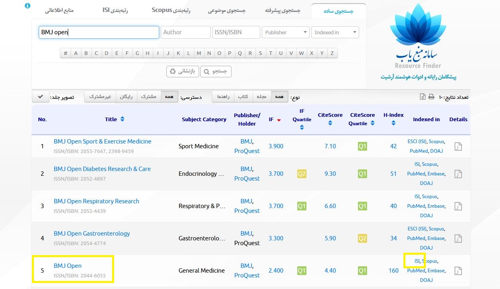
Task: Open BMJ Open Gastroenterology link
Action: pos(92,234)
